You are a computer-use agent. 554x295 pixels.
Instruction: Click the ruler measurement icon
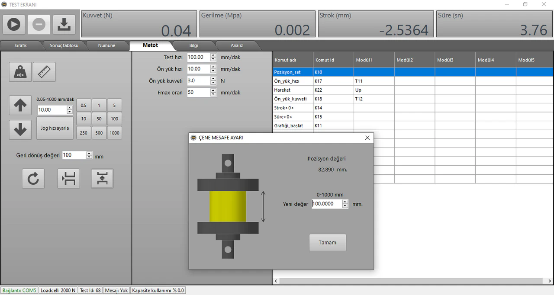[x=44, y=72]
